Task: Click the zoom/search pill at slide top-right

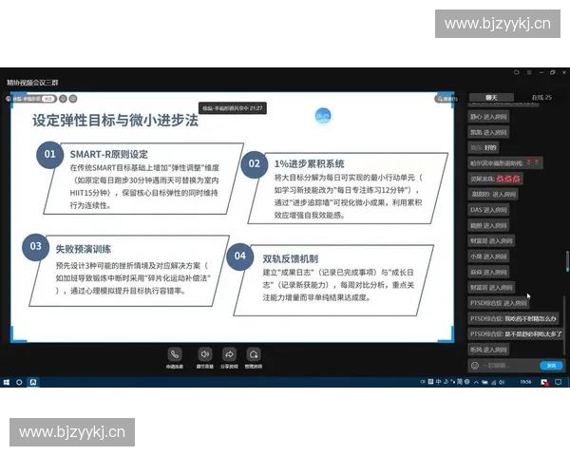Action: click(446, 99)
